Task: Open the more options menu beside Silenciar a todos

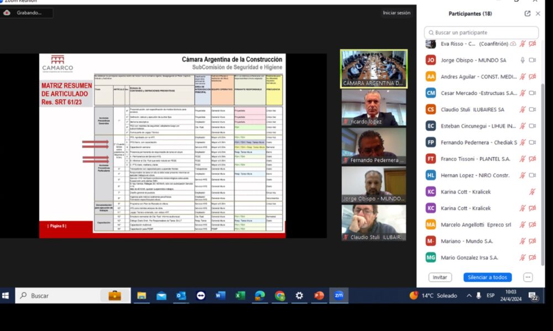Action: (x=528, y=277)
